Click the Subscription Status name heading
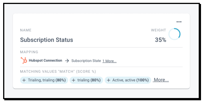Image resolution: width=203 pixels, height=102 pixels. pyautogui.click(x=47, y=40)
